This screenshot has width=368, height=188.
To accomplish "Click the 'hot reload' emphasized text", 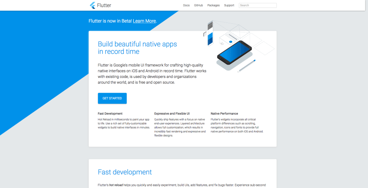I will (116, 185).
